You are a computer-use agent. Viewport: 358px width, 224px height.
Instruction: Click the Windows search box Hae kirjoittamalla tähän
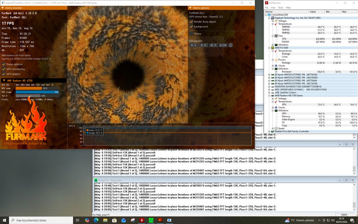pos(41,220)
